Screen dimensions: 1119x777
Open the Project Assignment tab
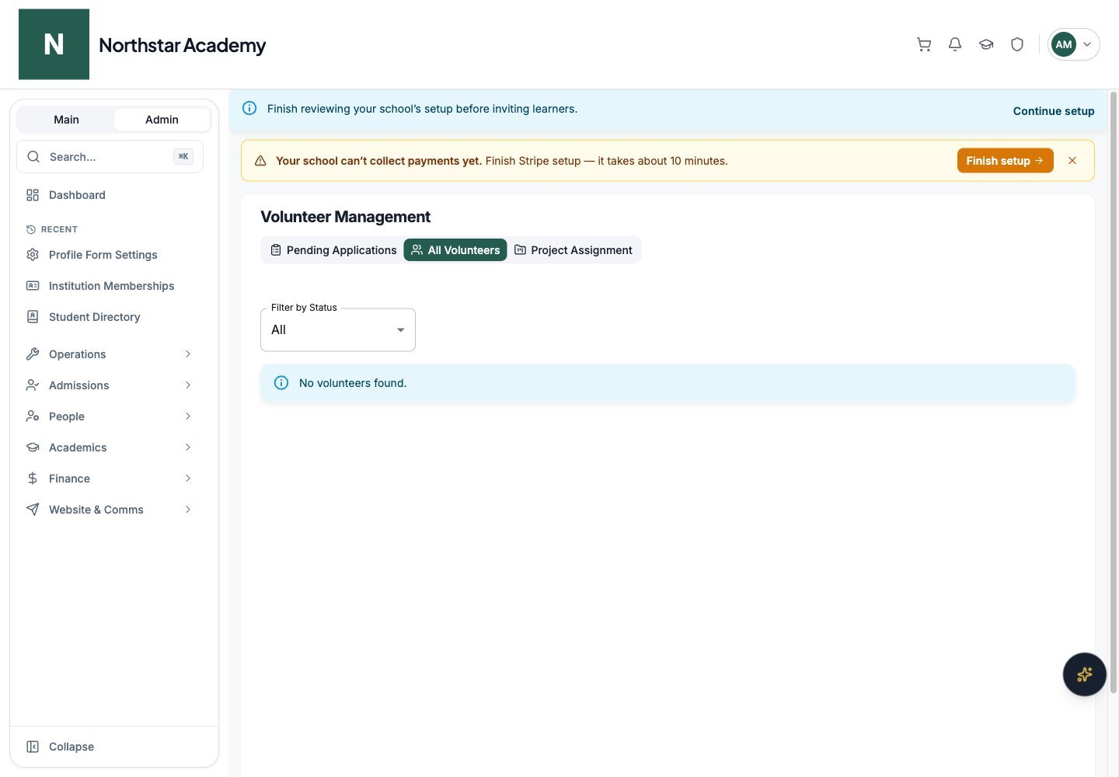click(573, 250)
